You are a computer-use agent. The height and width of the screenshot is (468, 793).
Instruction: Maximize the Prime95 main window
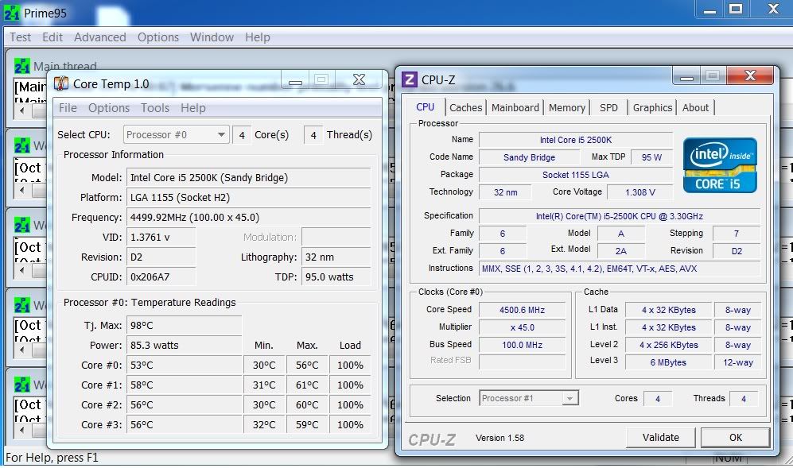(x=736, y=9)
